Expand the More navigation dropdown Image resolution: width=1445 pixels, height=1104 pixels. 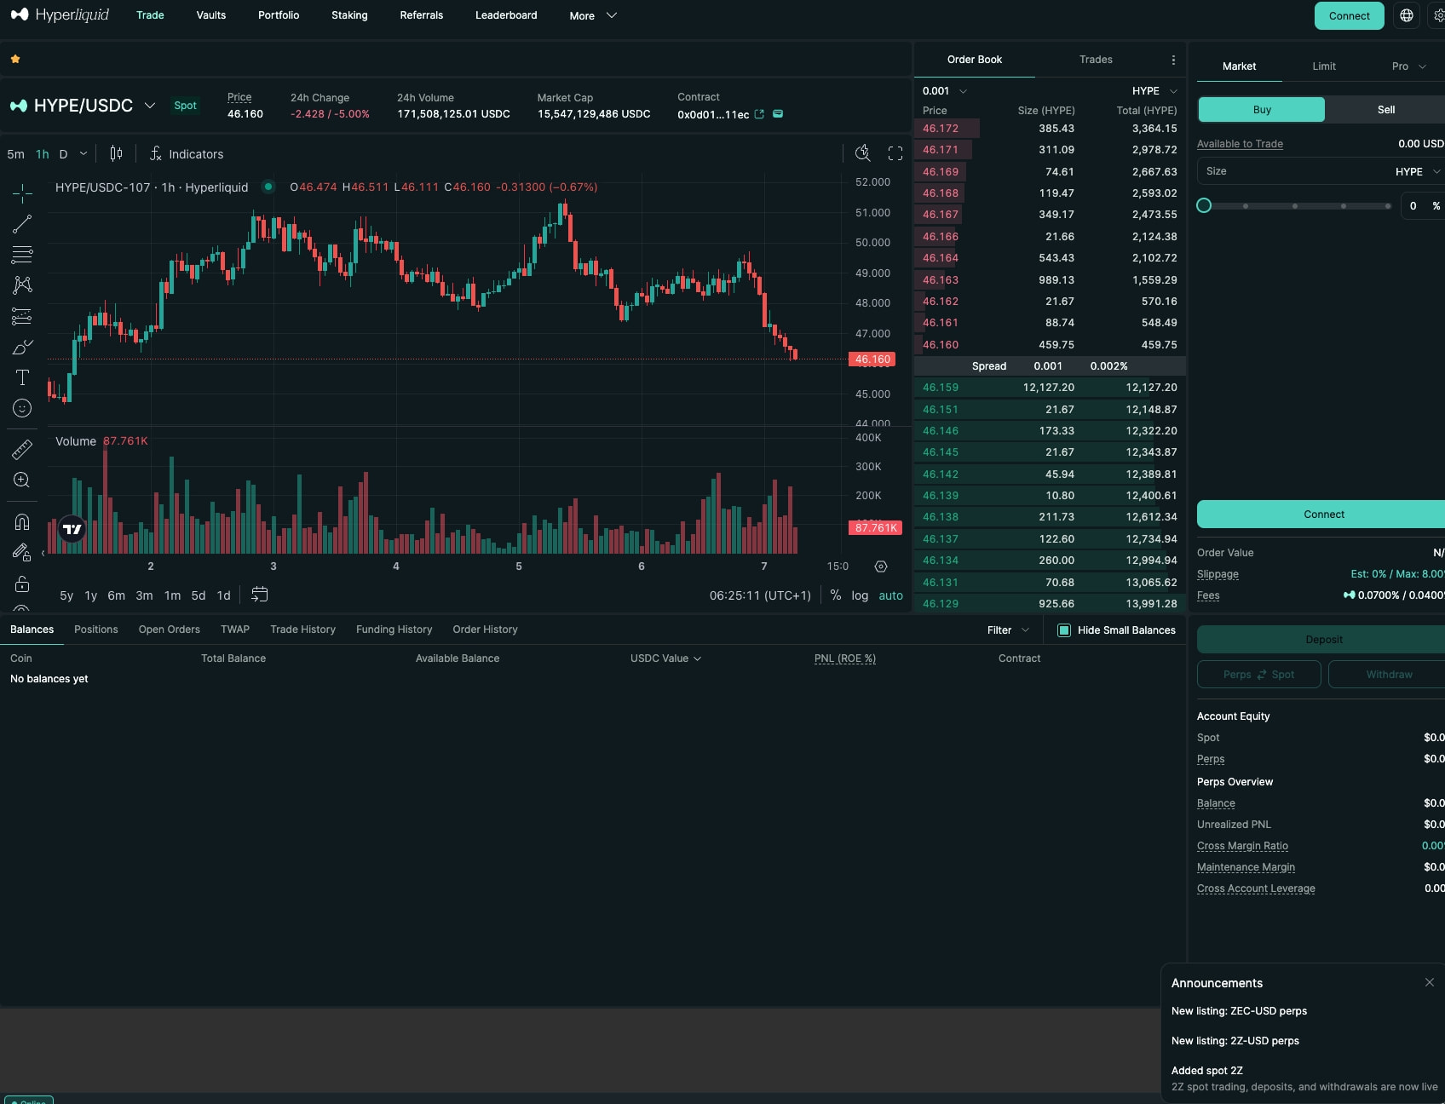[593, 15]
